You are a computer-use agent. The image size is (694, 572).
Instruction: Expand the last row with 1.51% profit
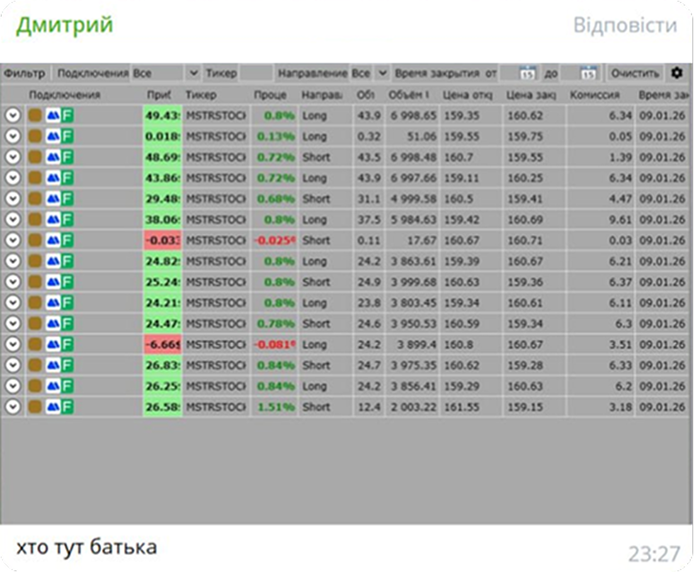[x=13, y=407]
